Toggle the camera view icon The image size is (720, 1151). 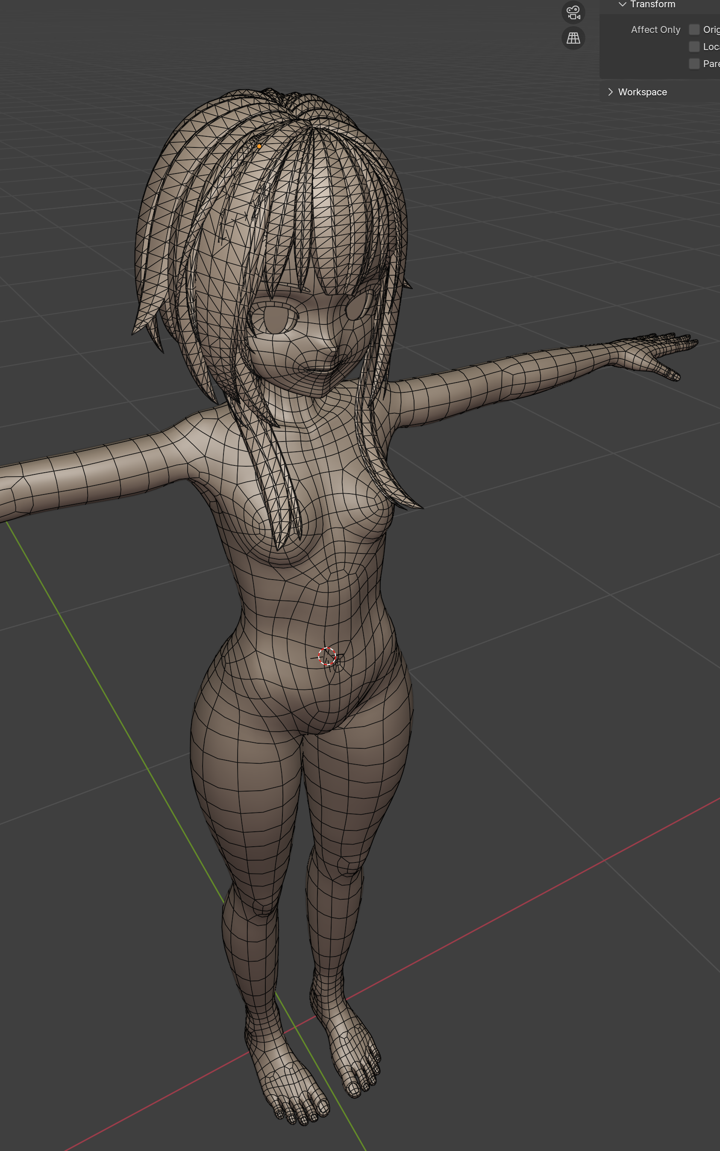click(x=573, y=12)
